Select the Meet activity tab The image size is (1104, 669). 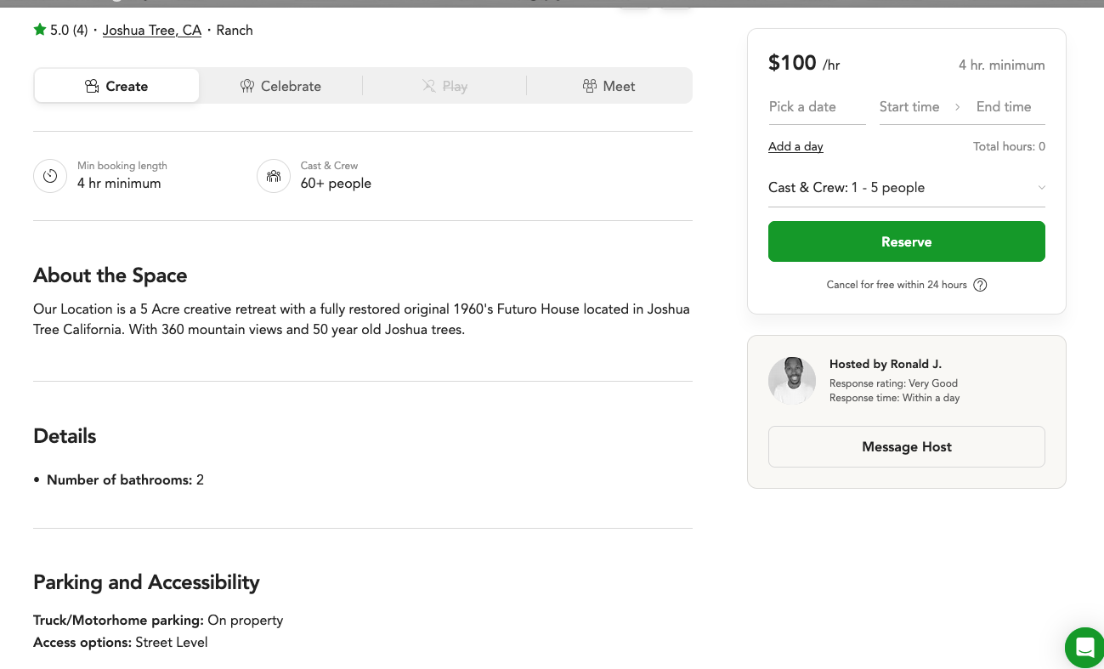[x=609, y=86]
